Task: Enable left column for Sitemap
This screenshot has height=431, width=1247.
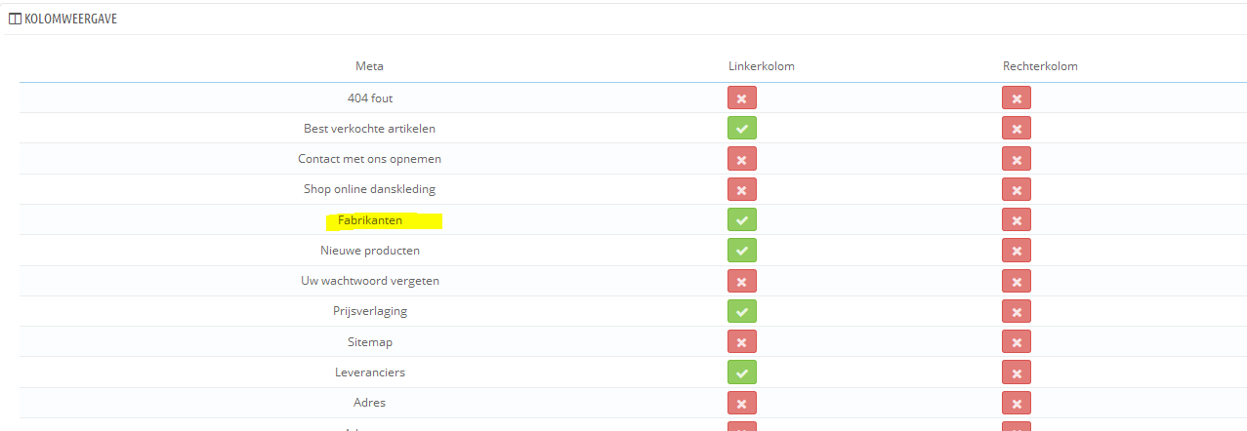Action: pyautogui.click(x=742, y=341)
